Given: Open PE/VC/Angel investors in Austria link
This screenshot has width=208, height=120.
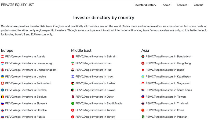Looking at the screenshot, I should point(25,57).
